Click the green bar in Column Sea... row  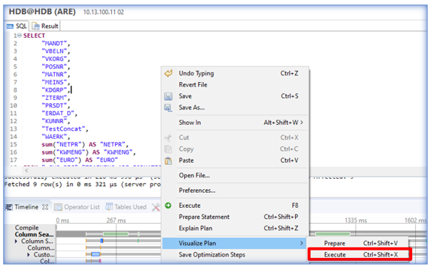116,234
